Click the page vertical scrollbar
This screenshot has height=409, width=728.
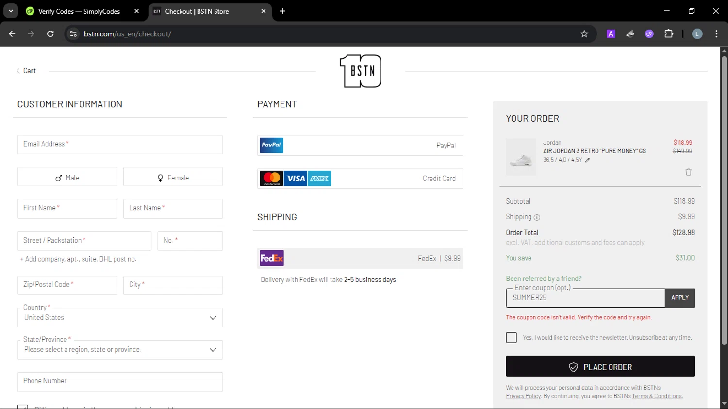click(x=724, y=201)
